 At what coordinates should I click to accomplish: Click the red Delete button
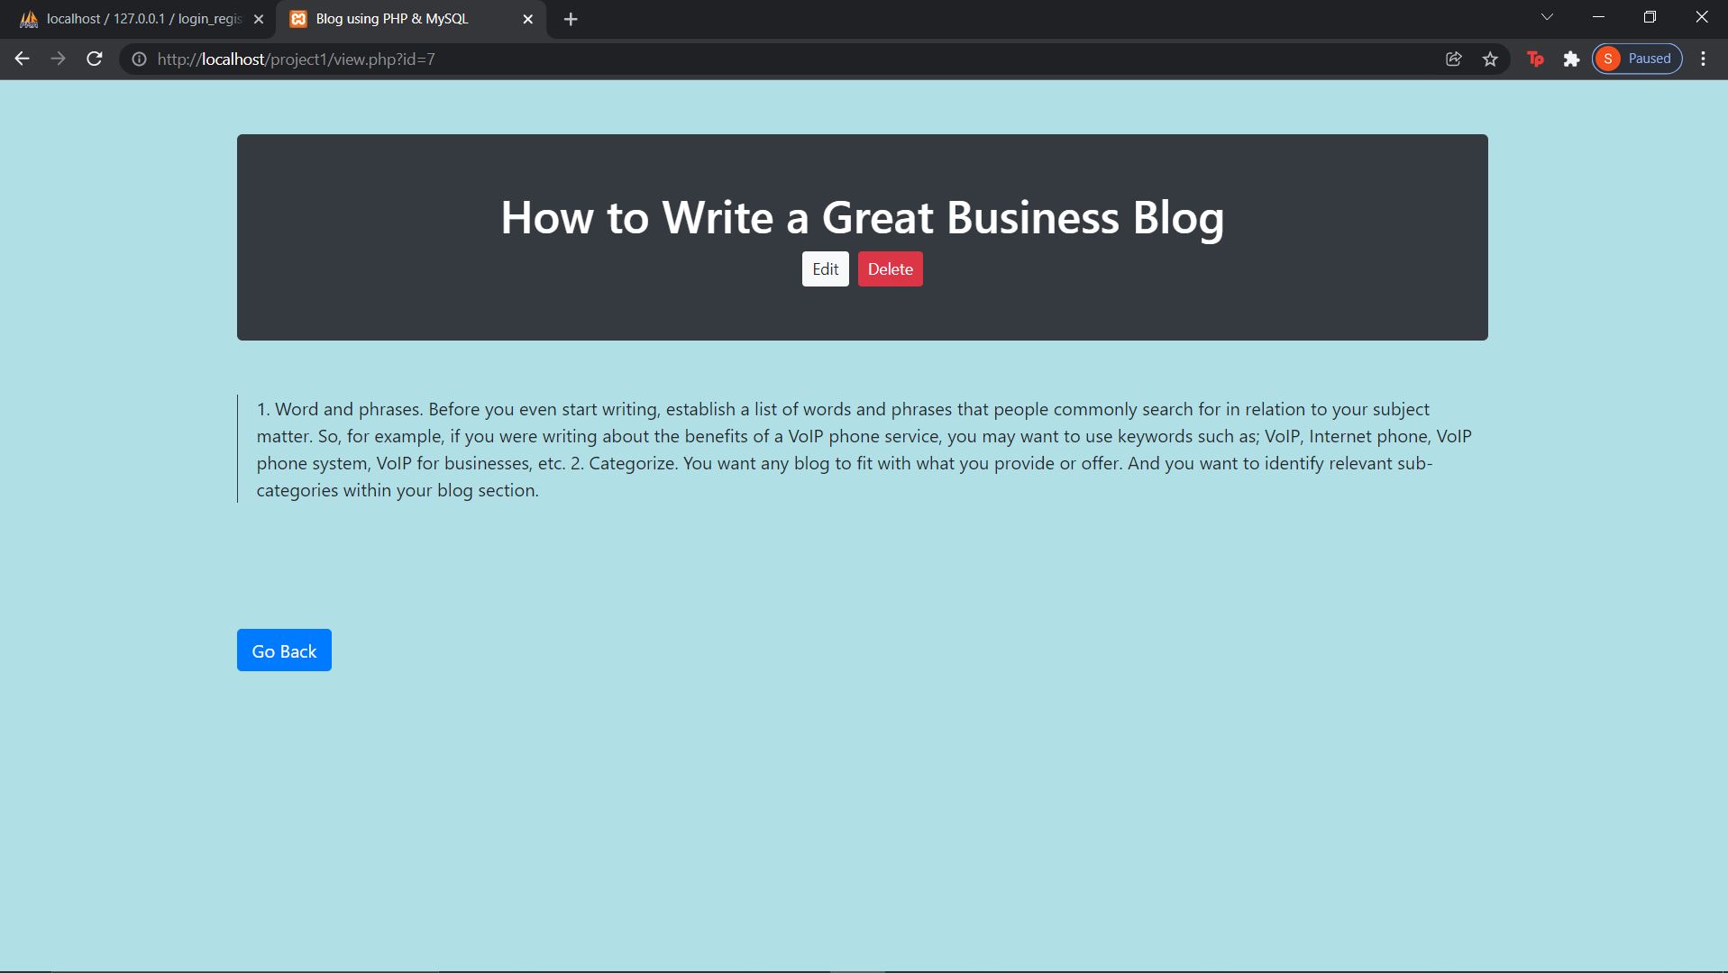[891, 269]
